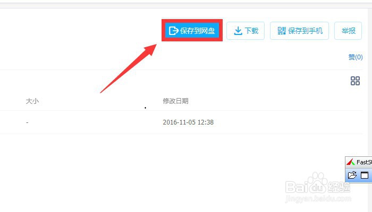Open file icon in FastStone toolbar
The width and height of the screenshot is (372, 212).
352,175
